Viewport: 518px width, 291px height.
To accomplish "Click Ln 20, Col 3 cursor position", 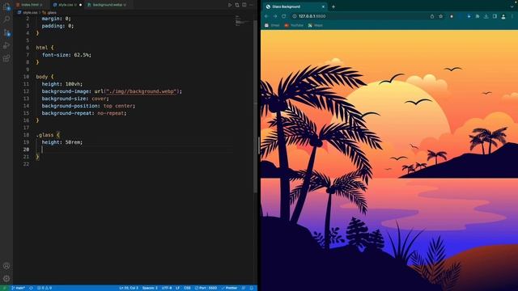I will (x=129, y=288).
